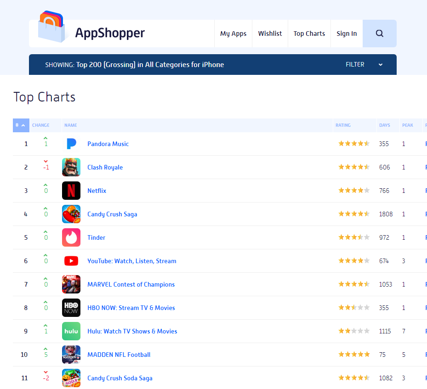The width and height of the screenshot is (427, 389).
Task: Open the Candy Crush Saga link
Action: [112, 214]
